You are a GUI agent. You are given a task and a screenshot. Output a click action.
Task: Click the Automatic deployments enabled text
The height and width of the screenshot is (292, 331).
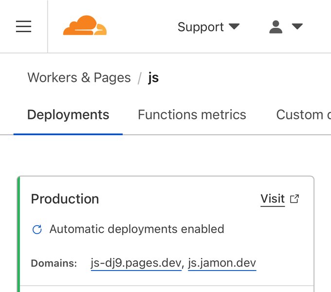(x=137, y=229)
